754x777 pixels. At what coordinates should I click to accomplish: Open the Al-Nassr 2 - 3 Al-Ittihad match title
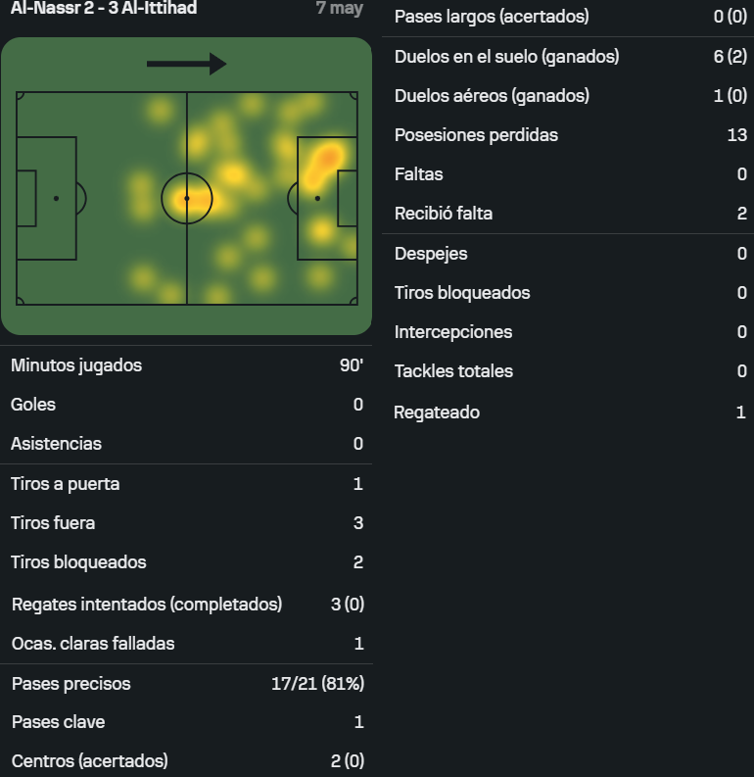click(104, 8)
